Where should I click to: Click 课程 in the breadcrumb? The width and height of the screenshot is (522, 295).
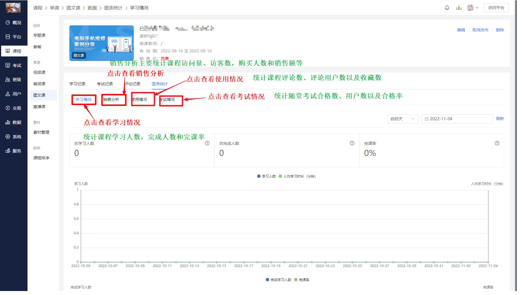coord(38,8)
